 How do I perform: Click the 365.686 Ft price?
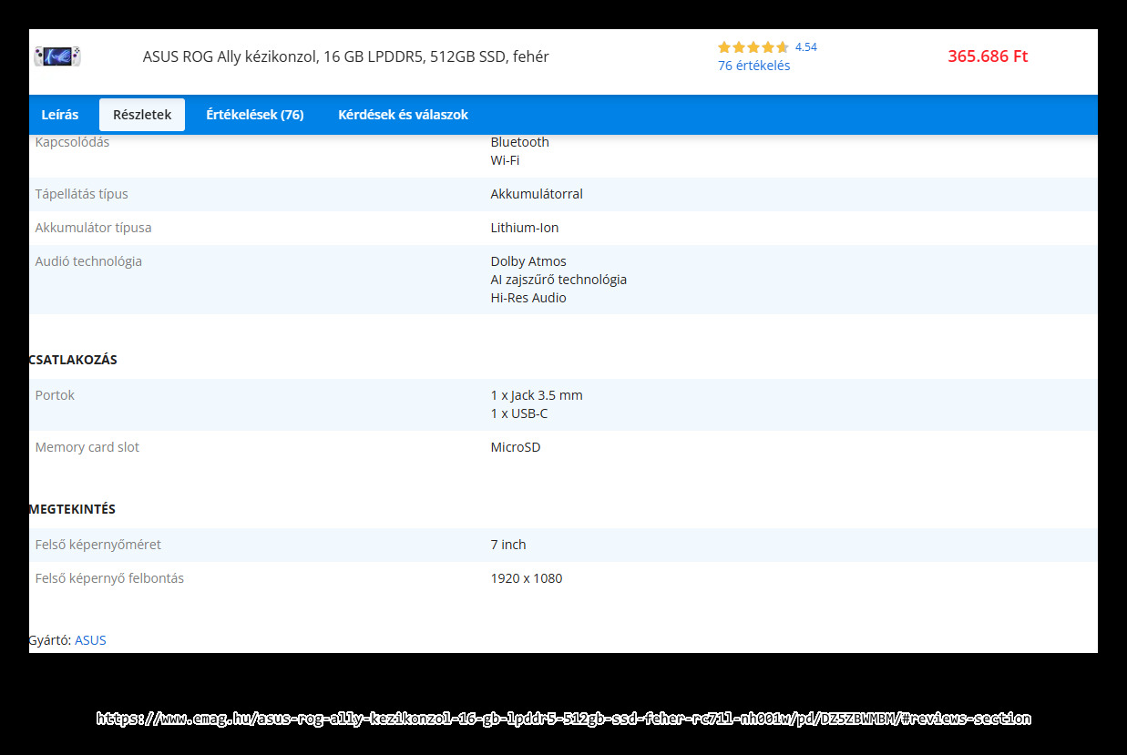(988, 56)
